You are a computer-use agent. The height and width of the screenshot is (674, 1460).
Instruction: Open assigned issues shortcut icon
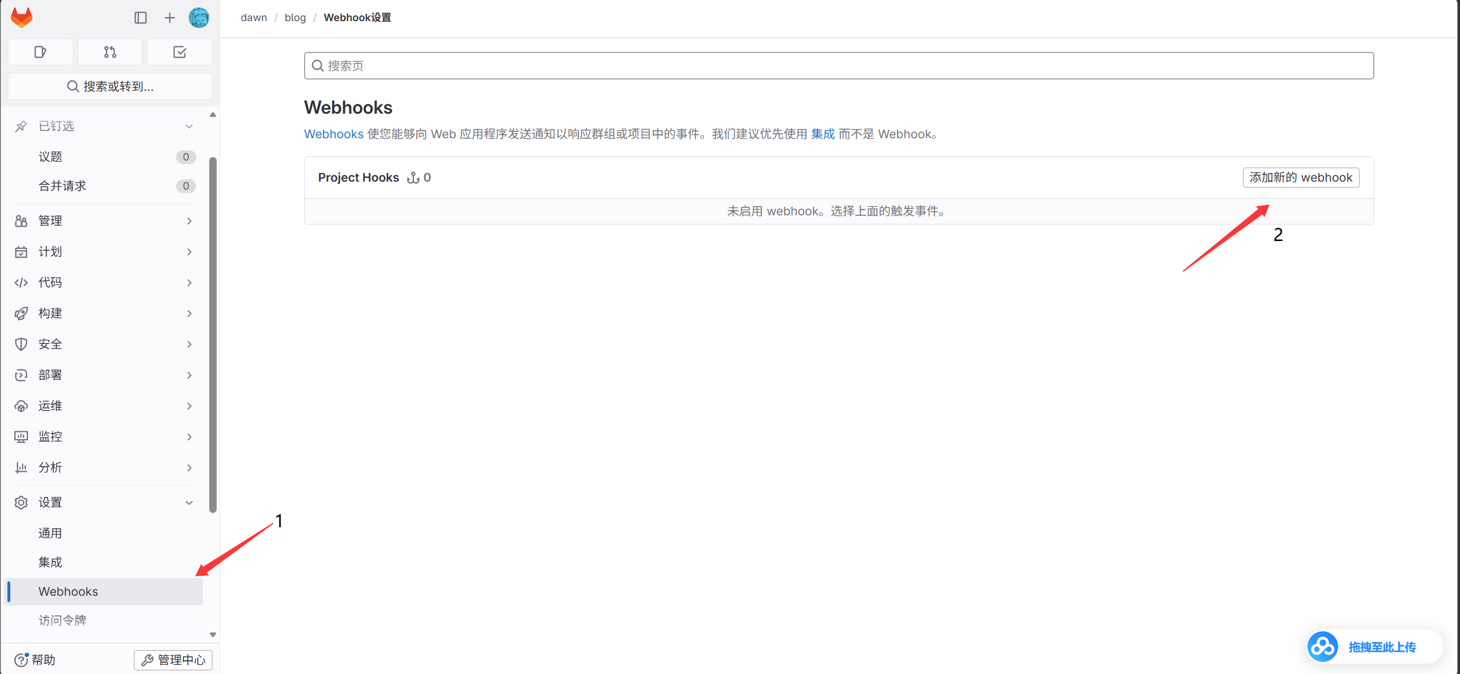(41, 52)
